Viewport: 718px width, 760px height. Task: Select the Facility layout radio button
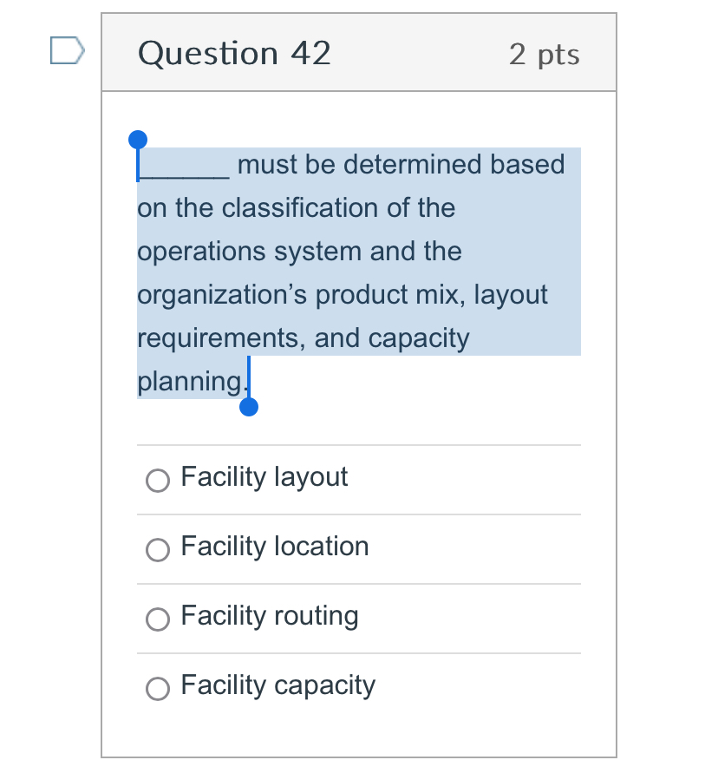tap(157, 480)
